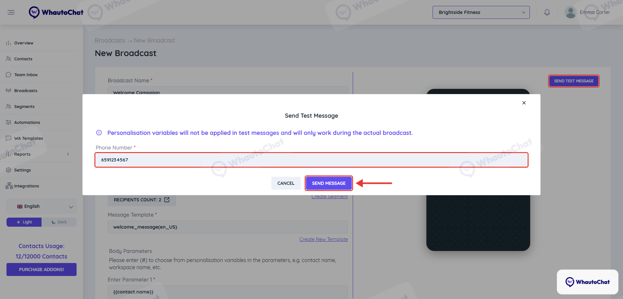
Task: Click the 12/12000 Contacts usage text
Action: [x=42, y=256]
